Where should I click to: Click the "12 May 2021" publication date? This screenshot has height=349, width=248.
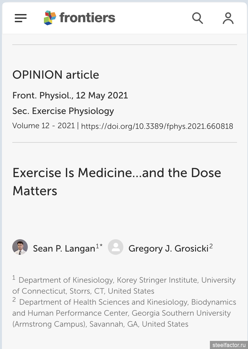pos(102,96)
